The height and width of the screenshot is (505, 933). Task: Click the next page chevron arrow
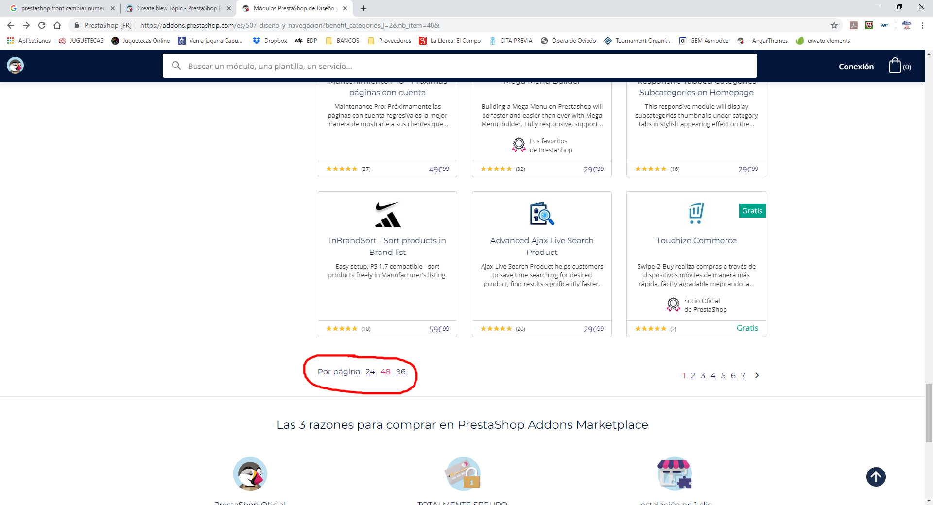757,375
